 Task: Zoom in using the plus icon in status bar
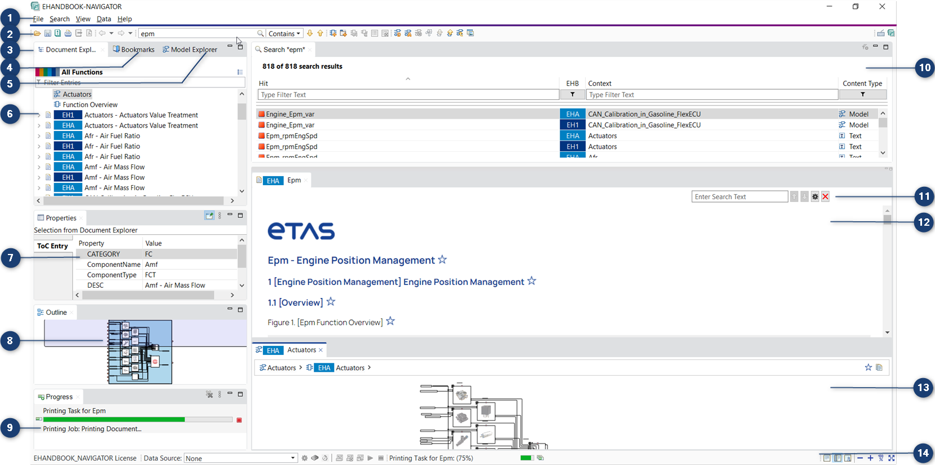tap(870, 458)
